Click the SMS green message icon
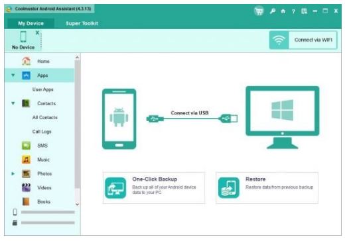 pyautogui.click(x=26, y=146)
